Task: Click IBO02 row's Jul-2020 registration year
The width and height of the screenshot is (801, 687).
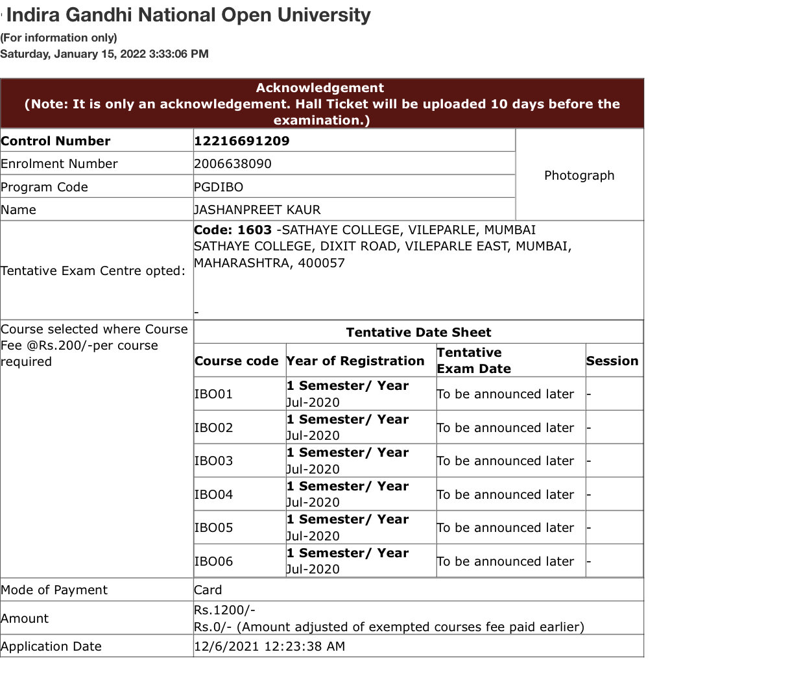Action: coord(313,435)
